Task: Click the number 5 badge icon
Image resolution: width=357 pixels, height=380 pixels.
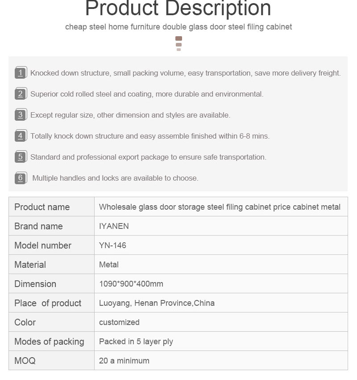Action: point(21,157)
